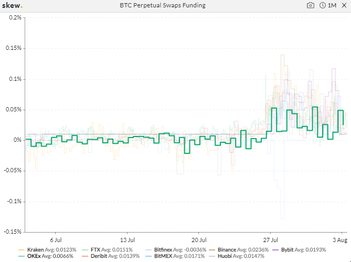This screenshot has width=351, height=262.
Task: Click the clock icon beside 1M
Action: [322, 5]
